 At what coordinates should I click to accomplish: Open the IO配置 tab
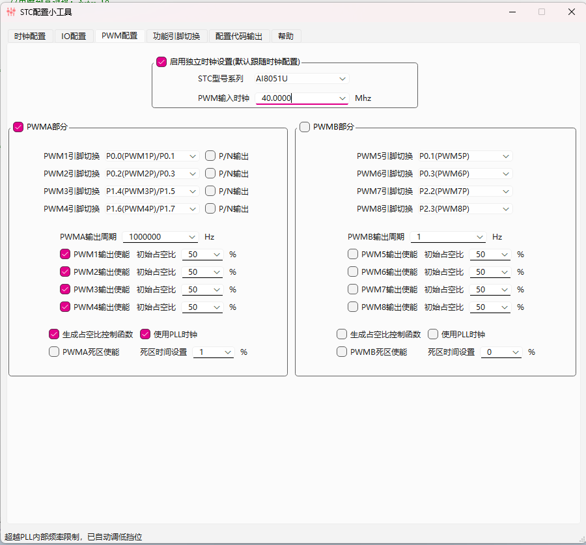pyautogui.click(x=74, y=36)
